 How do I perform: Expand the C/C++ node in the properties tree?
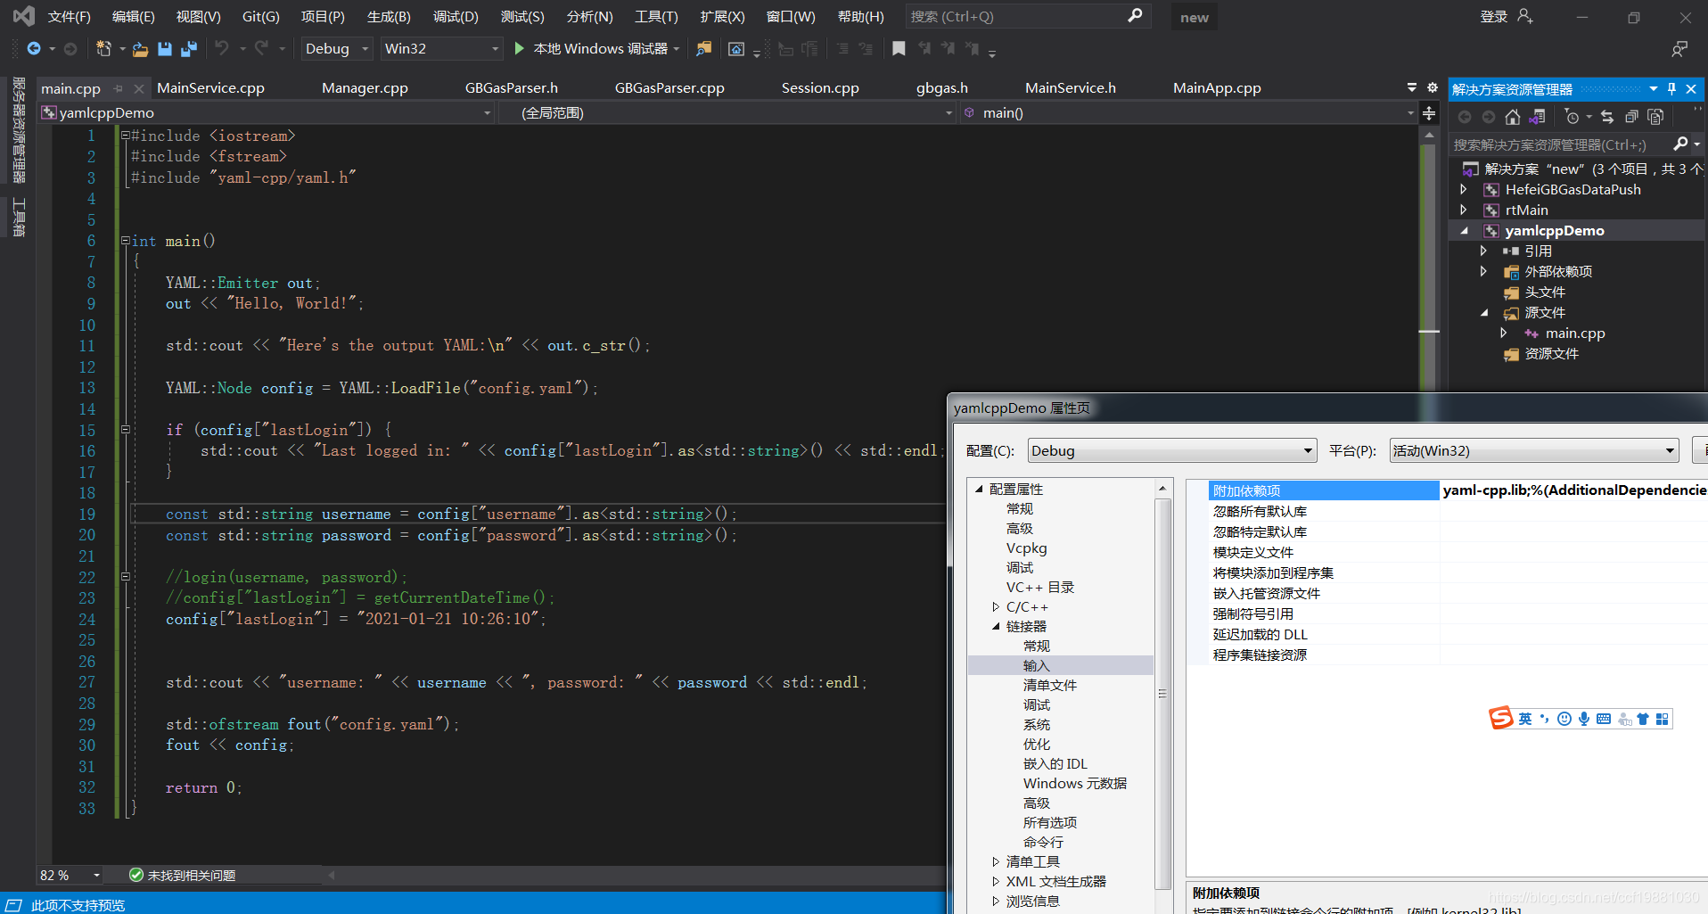(x=996, y=606)
